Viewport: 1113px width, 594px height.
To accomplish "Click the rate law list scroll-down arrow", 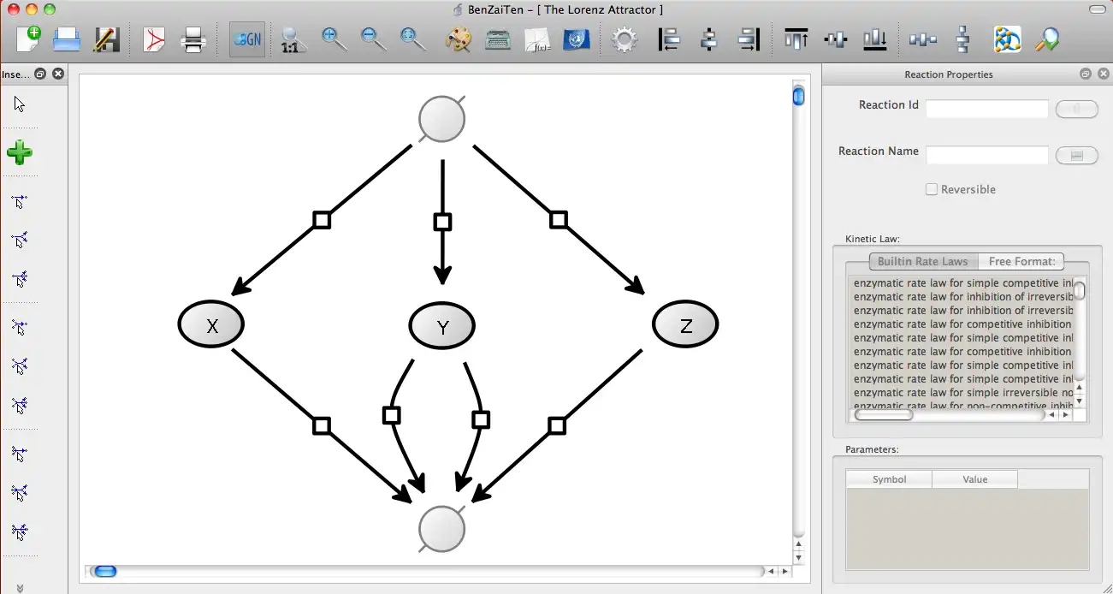I will 1079,401.
